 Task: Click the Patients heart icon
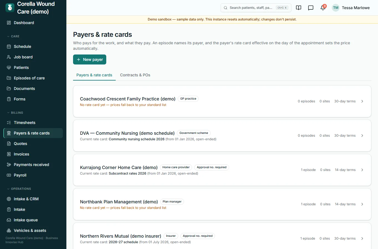pos(9,68)
